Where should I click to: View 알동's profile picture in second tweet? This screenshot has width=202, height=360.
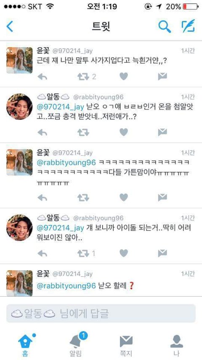19,106
